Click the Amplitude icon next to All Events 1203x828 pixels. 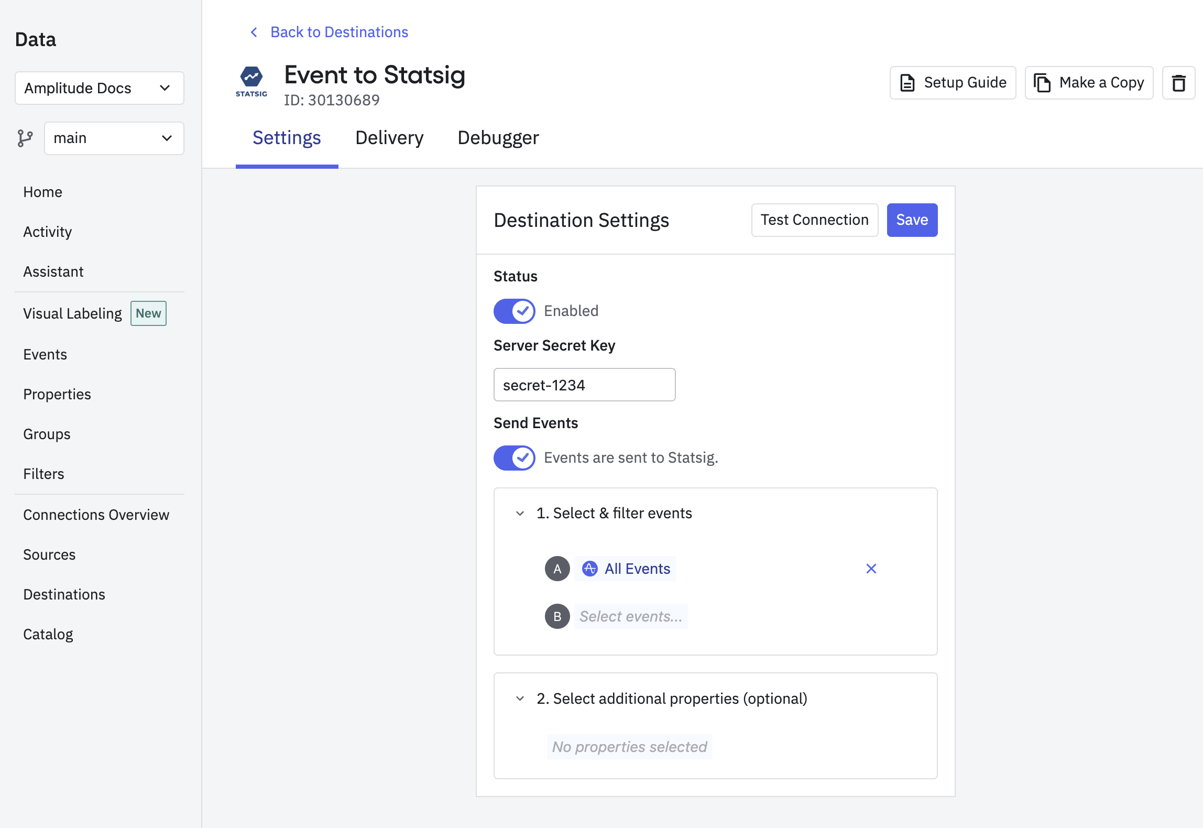pyautogui.click(x=590, y=569)
